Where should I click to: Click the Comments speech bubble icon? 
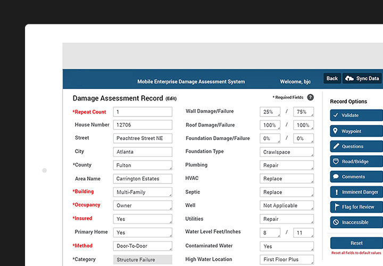tap(336, 176)
